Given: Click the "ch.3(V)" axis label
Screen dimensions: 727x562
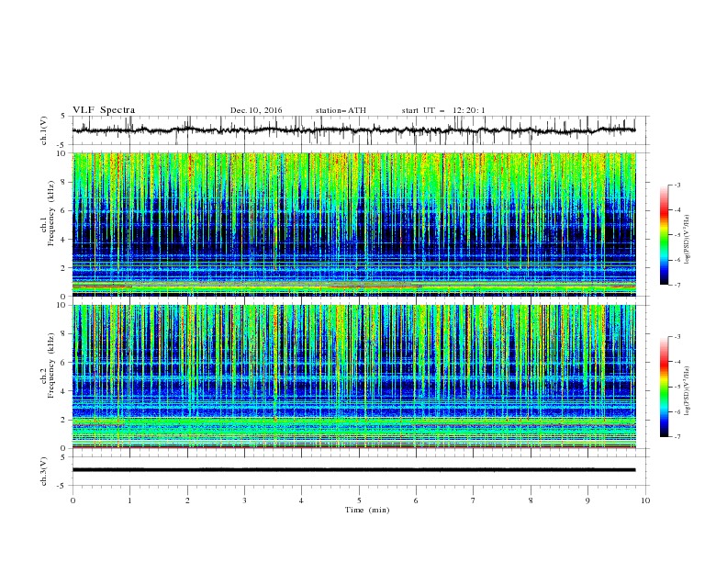Looking at the screenshot, I should [x=44, y=471].
